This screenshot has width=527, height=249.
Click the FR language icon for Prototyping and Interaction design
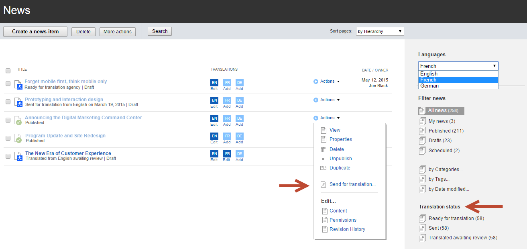(227, 100)
